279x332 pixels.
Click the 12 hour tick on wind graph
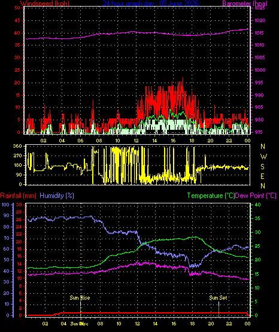pos(136,141)
